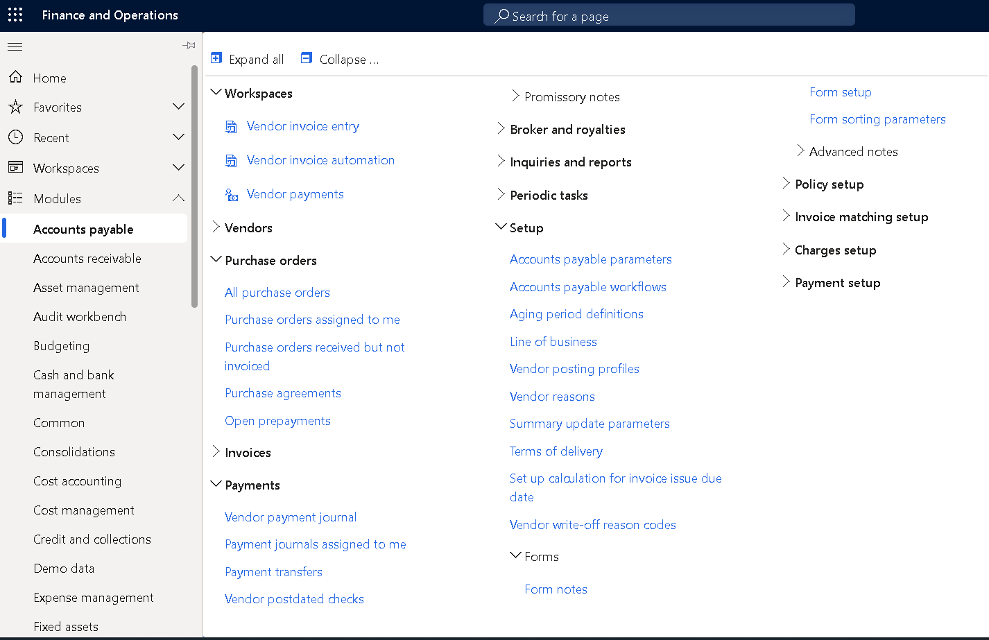Open Vendor posting profiles link
The width and height of the screenshot is (989, 640).
pos(574,369)
